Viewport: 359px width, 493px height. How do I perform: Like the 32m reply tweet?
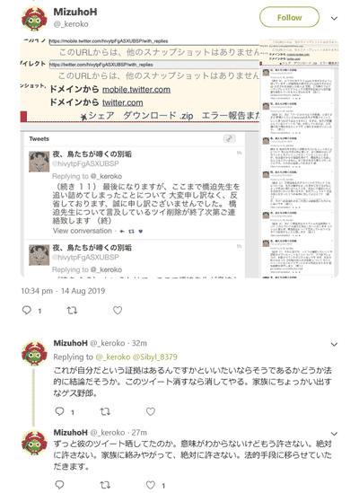point(151,411)
